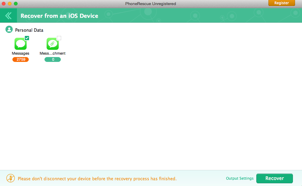Uncheck the Messages checkbox
Screen dimensions: 302x186
pyautogui.click(x=27, y=38)
